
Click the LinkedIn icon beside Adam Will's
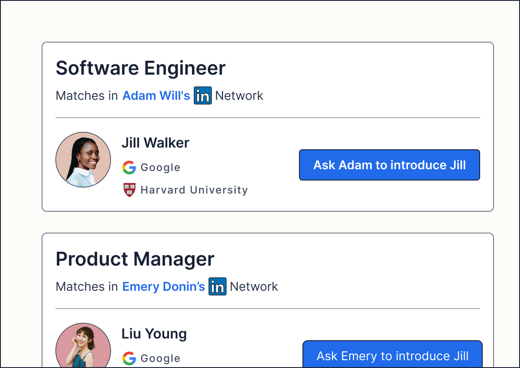pos(203,95)
